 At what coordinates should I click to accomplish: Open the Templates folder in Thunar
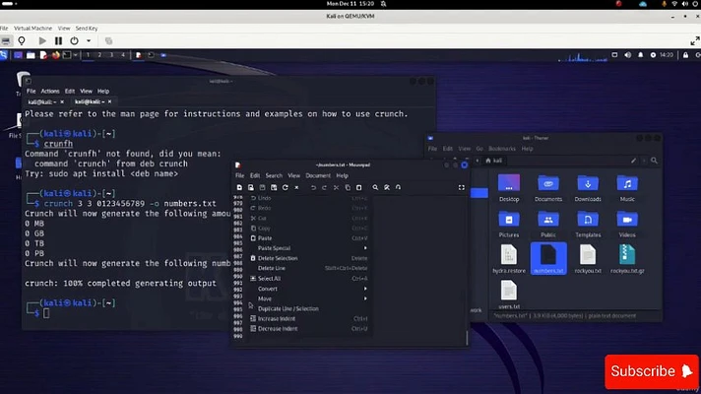(x=588, y=224)
